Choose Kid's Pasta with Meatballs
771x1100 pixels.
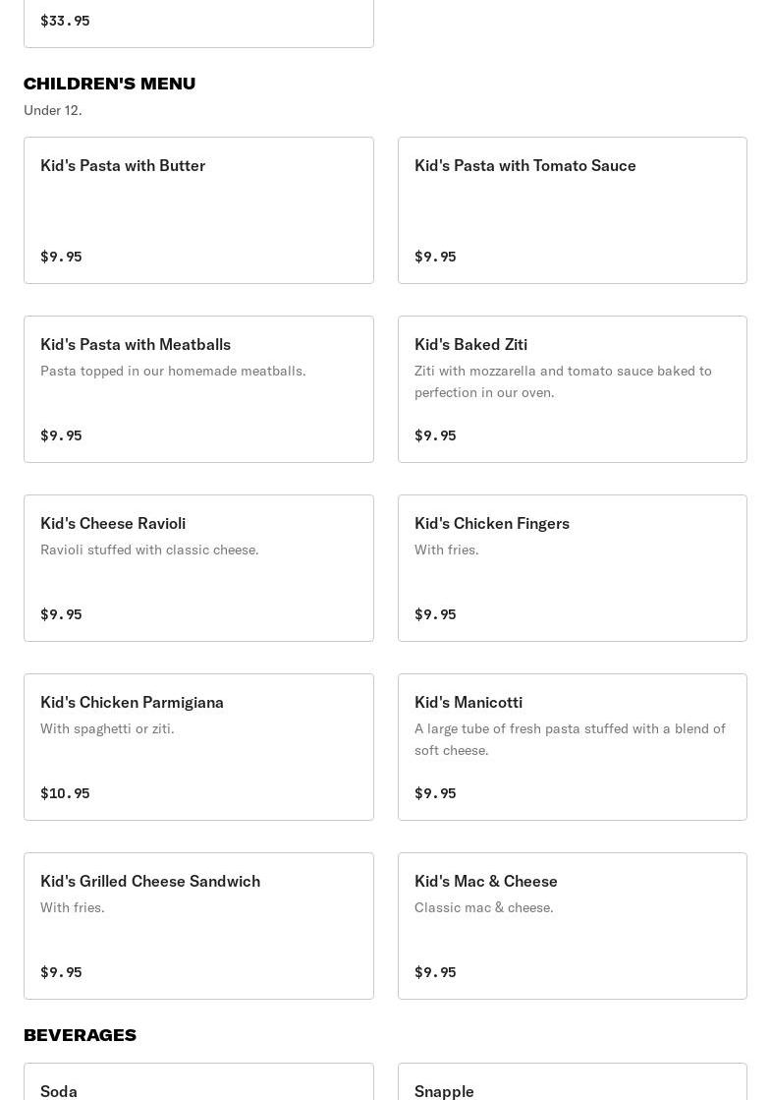(x=198, y=389)
